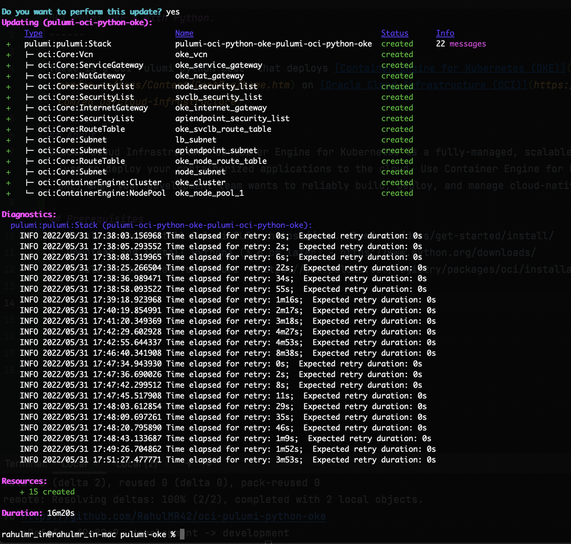Click the Resources: heading
Viewport: 571px width, 544px height.
point(24,481)
